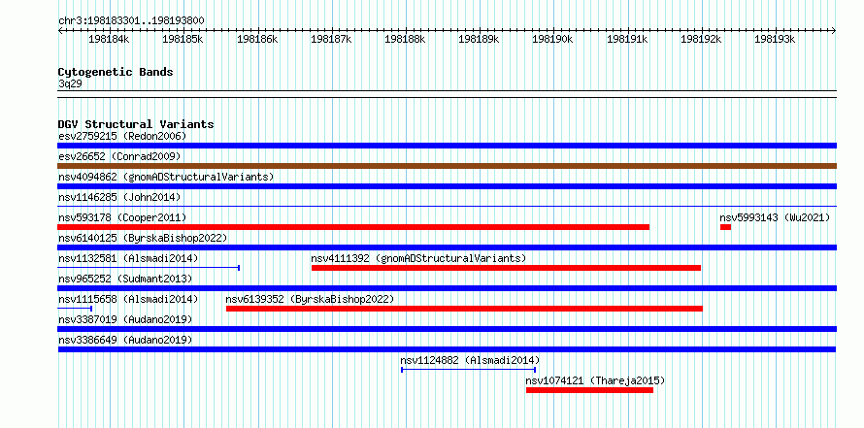This screenshot has height=428, width=864.
Task: Select the red nsv1074121 variant bar
Action: coord(589,390)
